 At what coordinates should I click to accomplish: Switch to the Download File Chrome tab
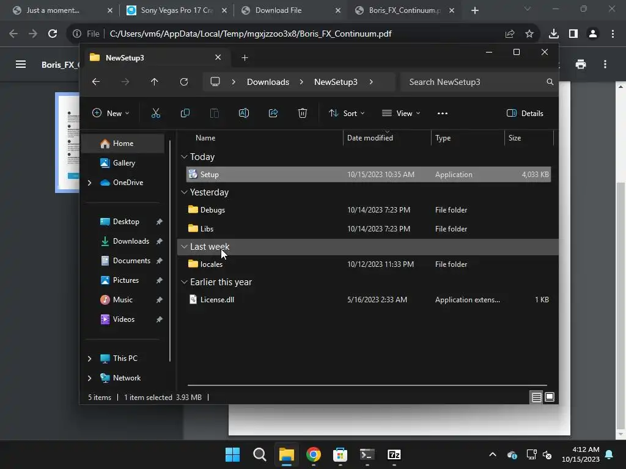pos(292,10)
